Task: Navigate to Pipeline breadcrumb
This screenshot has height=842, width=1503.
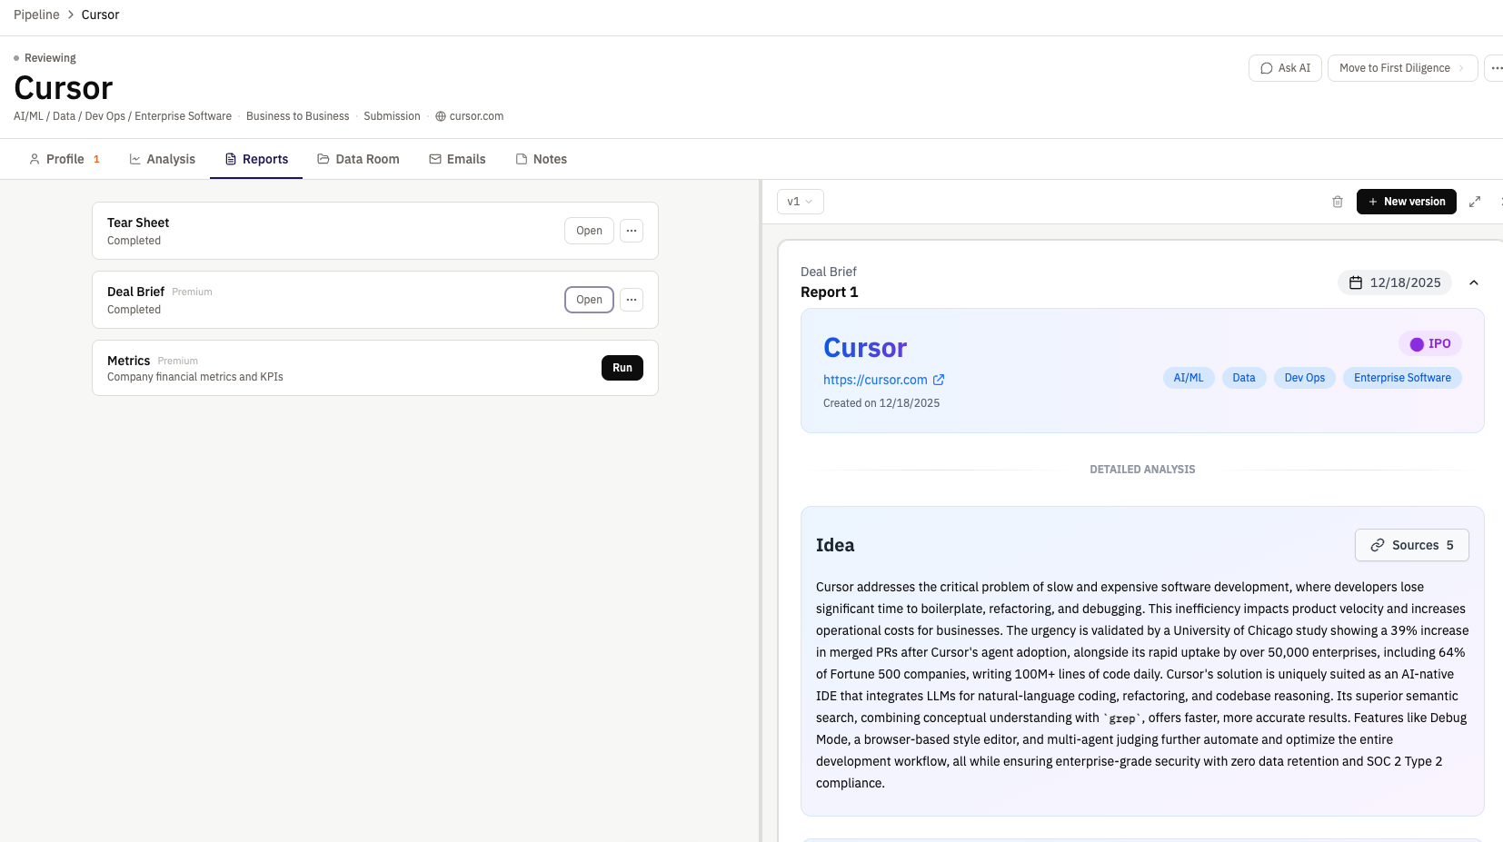Action: [36, 15]
